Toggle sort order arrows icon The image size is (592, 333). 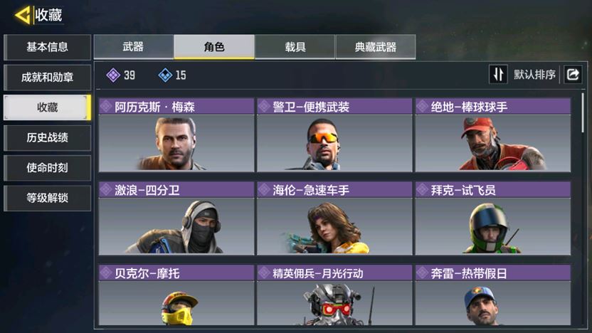pos(498,75)
